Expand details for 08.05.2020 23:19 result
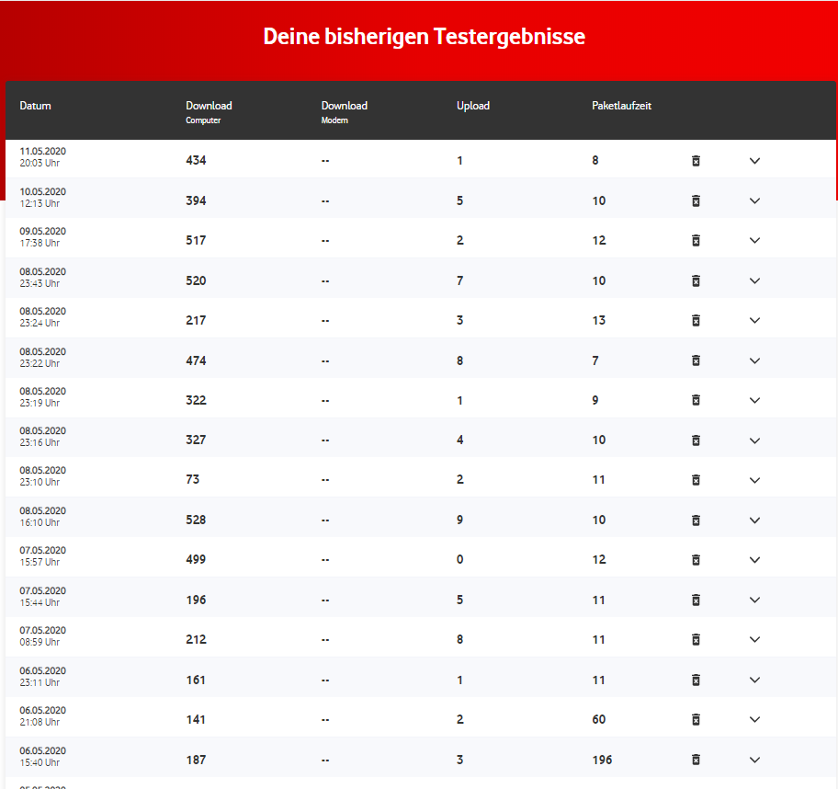This screenshot has height=789, width=838. 754,400
